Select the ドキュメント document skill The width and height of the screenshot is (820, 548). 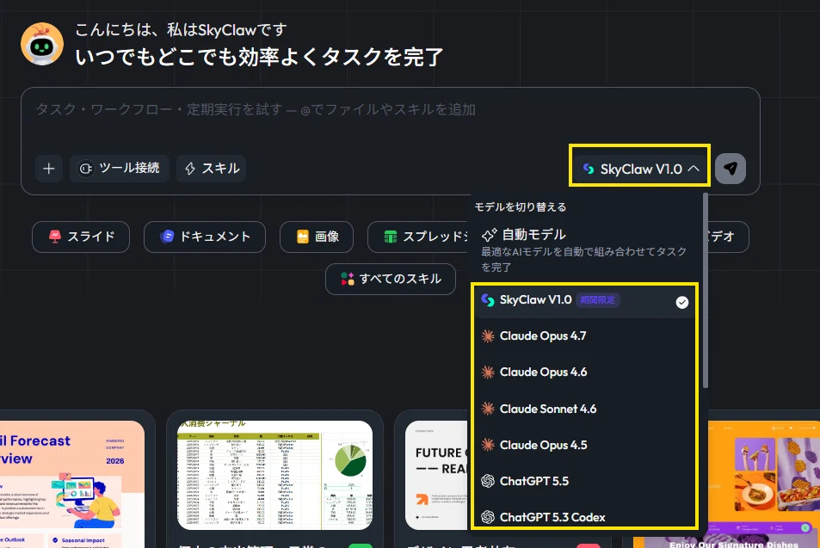click(x=205, y=237)
